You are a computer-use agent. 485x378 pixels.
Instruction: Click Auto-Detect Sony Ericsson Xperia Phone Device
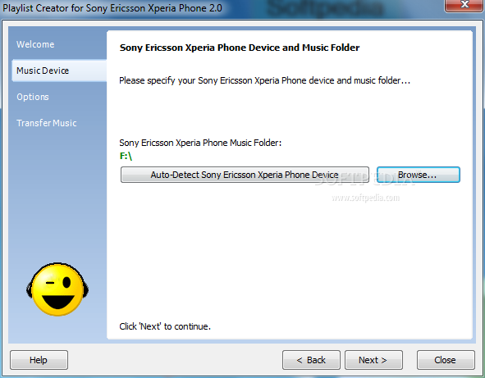pos(245,175)
